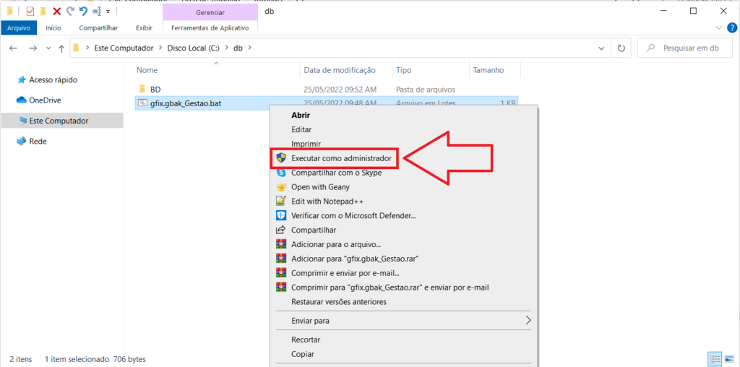Switch to details view in status bar
The width and height of the screenshot is (740, 367).
click(x=715, y=359)
